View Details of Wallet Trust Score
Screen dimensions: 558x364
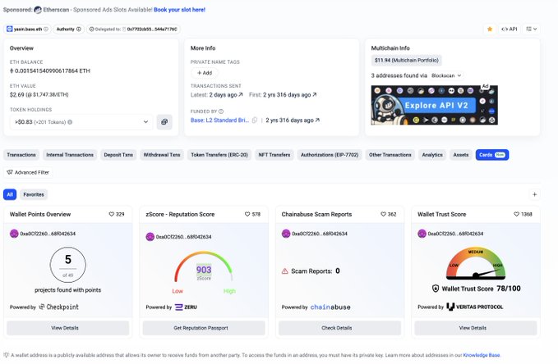coord(476,328)
